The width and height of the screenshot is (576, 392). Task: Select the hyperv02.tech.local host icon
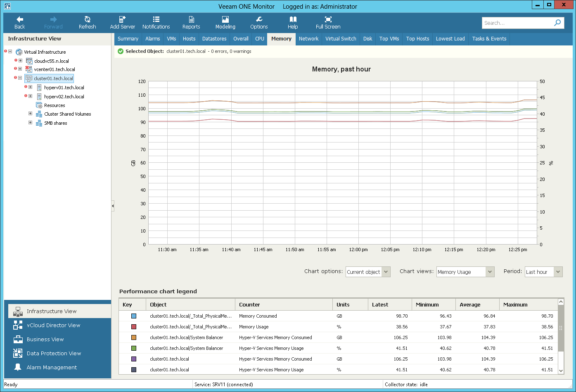point(39,97)
